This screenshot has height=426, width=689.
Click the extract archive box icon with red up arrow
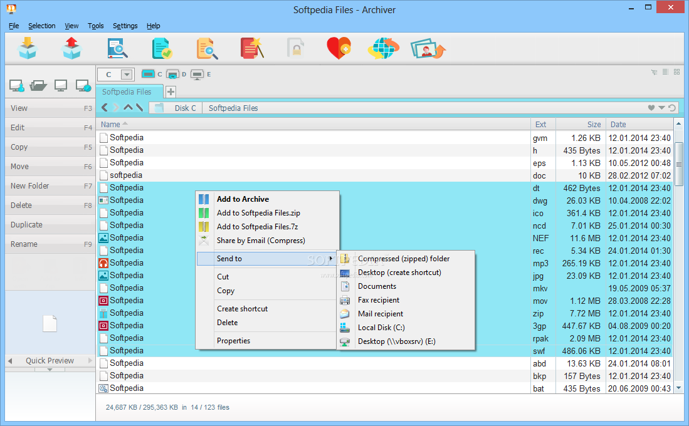pos(71,48)
